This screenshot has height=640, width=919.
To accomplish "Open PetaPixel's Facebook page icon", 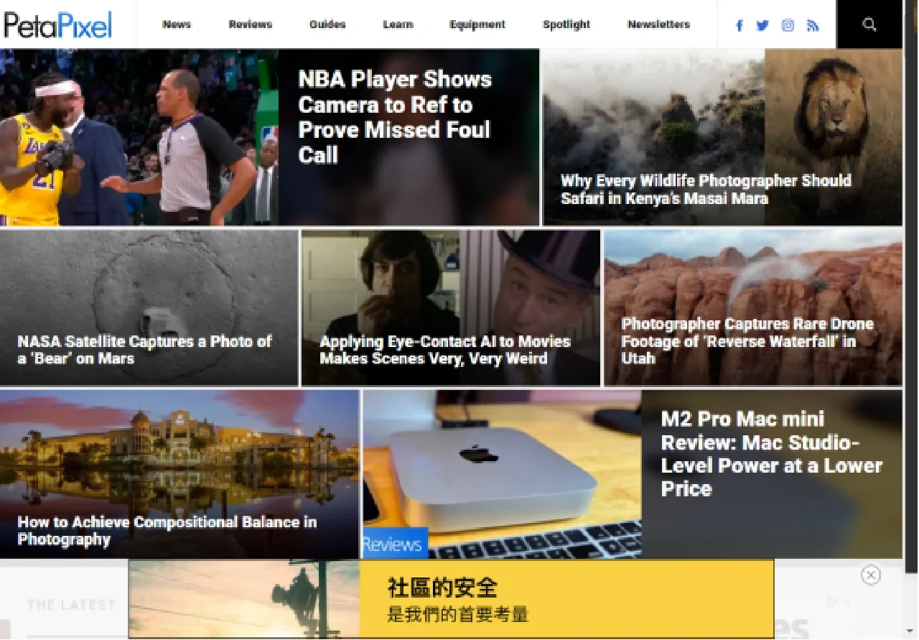I will click(x=740, y=25).
